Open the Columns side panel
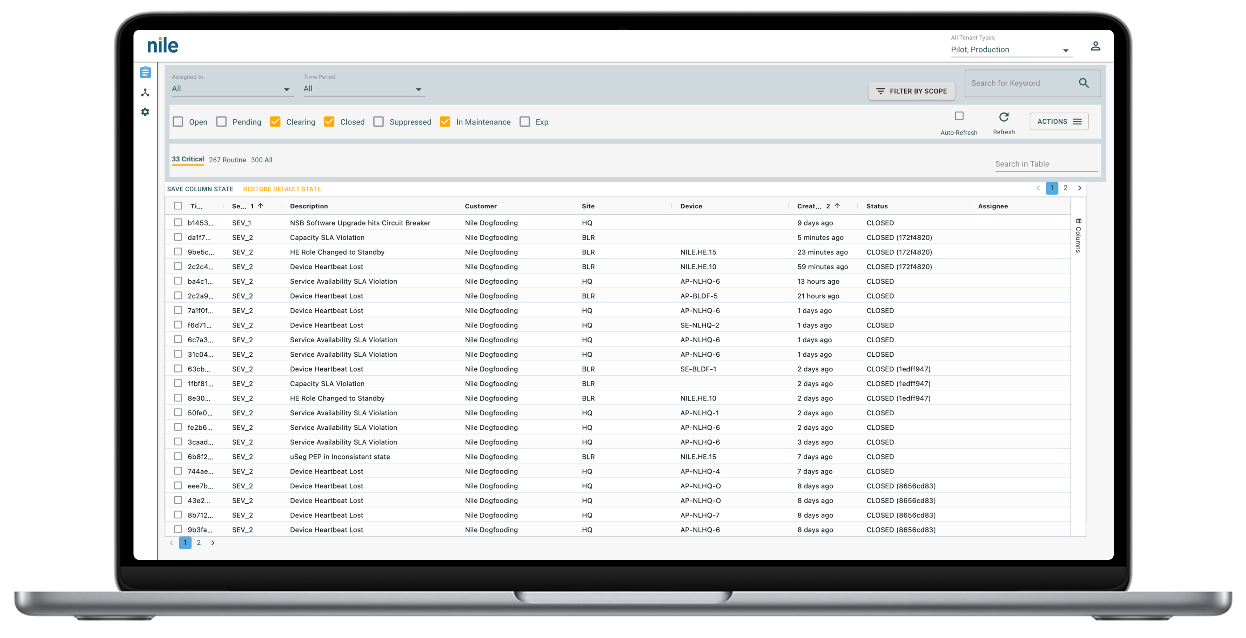Screen dimensions: 1246x638 coord(1078,236)
